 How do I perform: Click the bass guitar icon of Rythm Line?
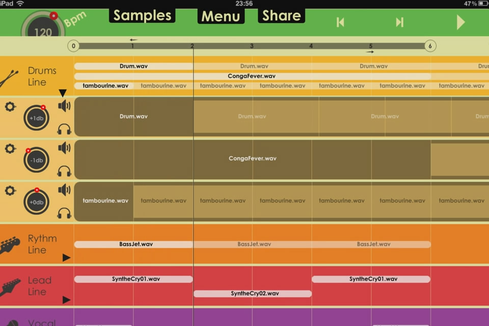click(x=10, y=245)
